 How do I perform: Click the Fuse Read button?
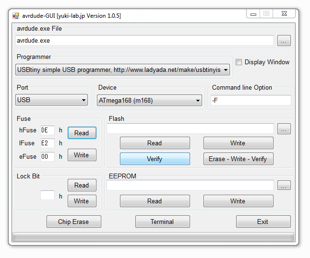(82, 133)
